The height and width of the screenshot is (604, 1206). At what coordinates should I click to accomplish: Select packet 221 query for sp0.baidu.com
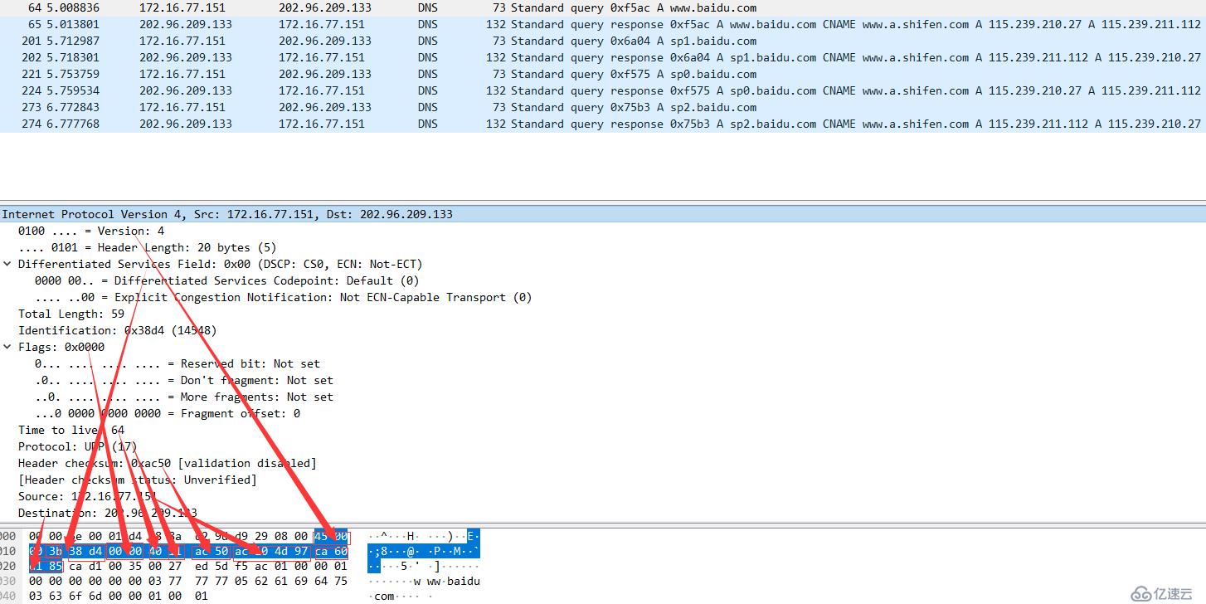pos(603,74)
